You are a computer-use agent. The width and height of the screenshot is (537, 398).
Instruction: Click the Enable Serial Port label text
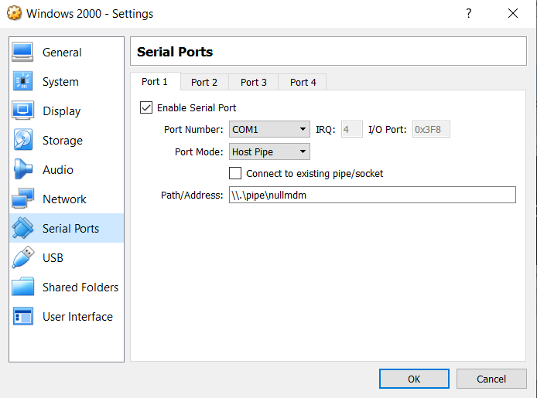pos(197,107)
